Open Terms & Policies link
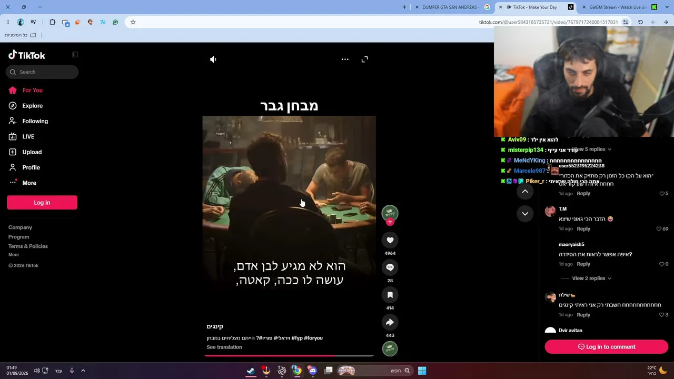674x379 pixels. [28, 246]
